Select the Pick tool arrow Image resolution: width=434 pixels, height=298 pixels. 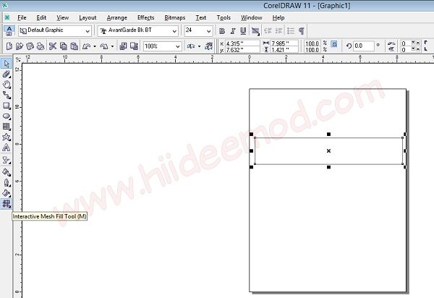click(7, 64)
